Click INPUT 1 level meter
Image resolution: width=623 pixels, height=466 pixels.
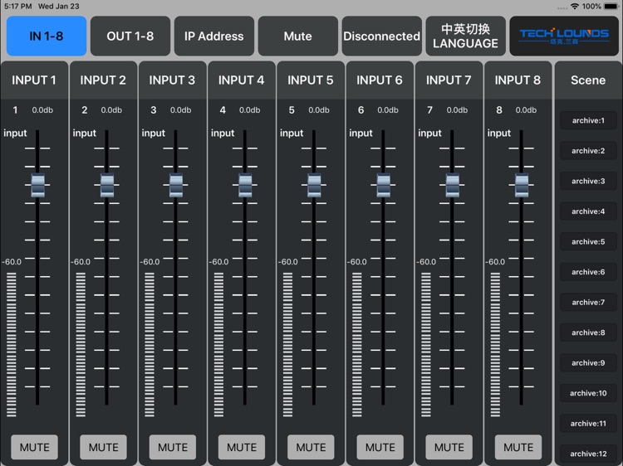click(12, 345)
